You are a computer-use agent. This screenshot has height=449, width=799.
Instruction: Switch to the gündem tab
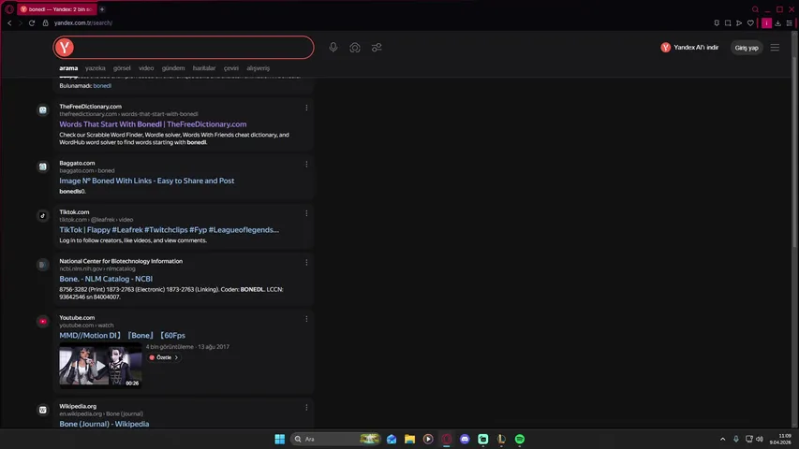click(173, 68)
